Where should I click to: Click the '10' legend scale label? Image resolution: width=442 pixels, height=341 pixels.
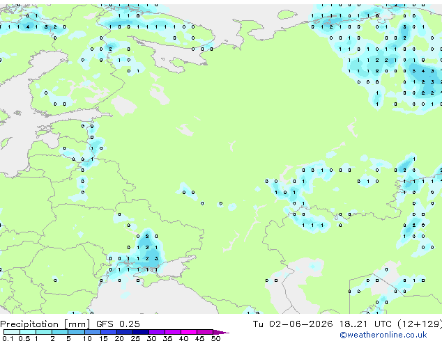tap(87, 338)
